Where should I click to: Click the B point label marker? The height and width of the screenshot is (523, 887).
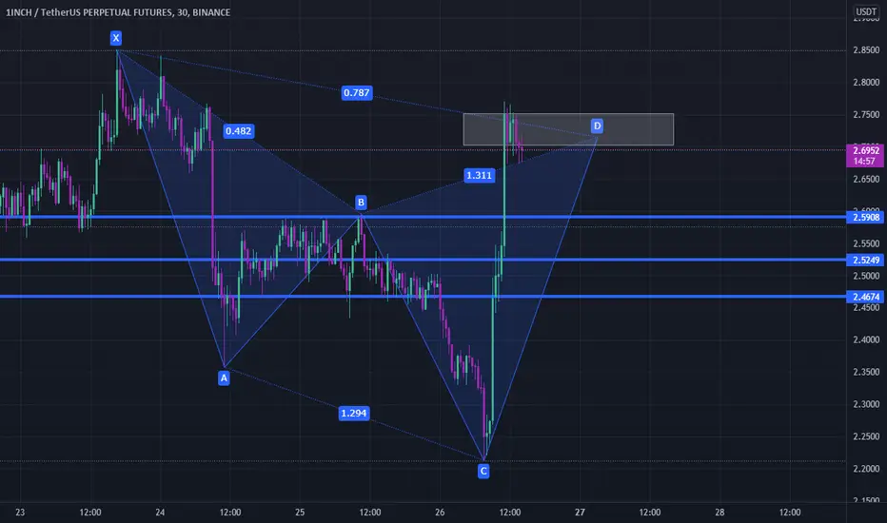click(361, 203)
